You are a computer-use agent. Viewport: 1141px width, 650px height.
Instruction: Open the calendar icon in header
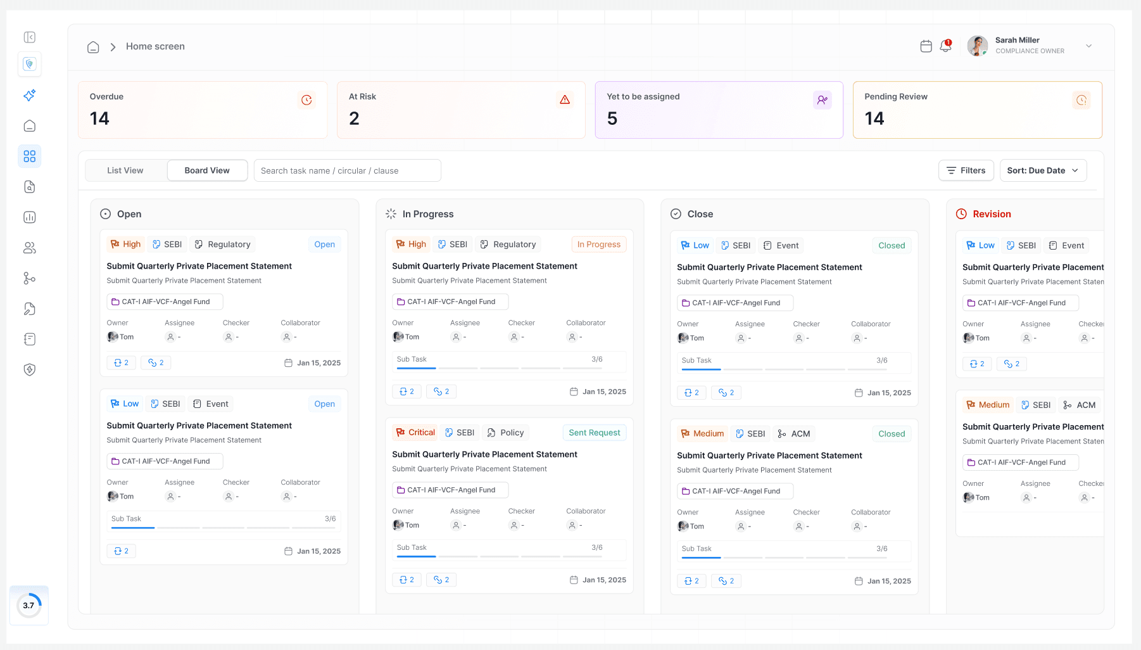click(926, 46)
